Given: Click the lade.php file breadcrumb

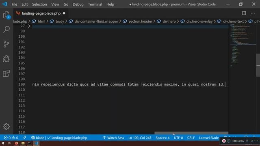Looking at the screenshot, I should (20, 21).
